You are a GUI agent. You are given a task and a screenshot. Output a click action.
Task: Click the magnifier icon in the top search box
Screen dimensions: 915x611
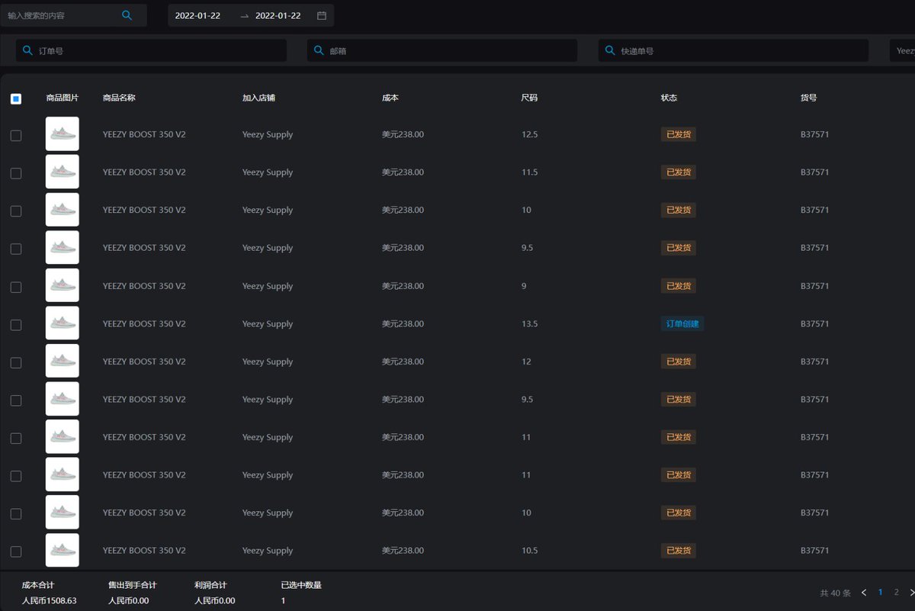pos(127,15)
